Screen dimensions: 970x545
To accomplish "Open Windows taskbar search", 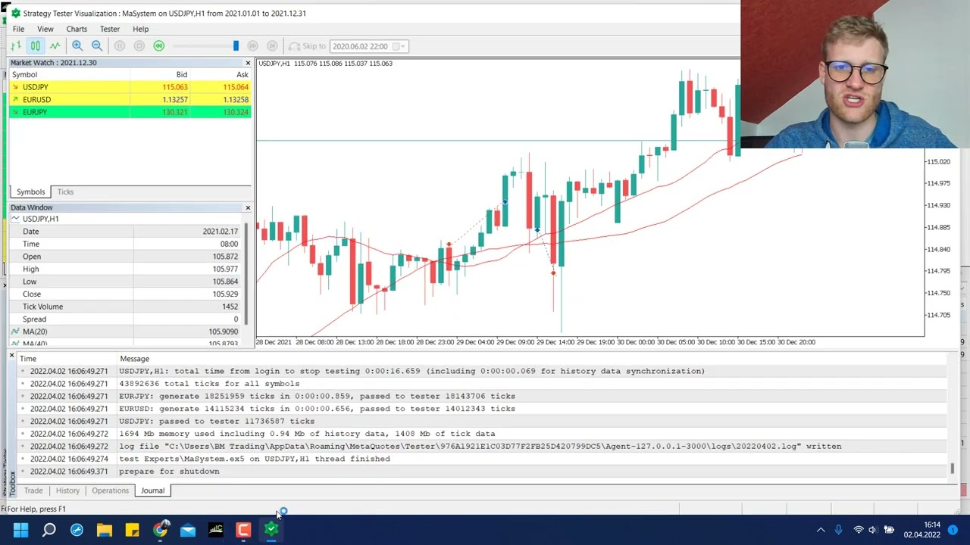I will coord(48,530).
